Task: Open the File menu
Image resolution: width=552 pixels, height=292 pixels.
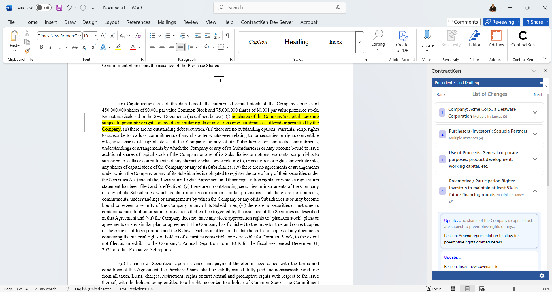Action: 11,22
